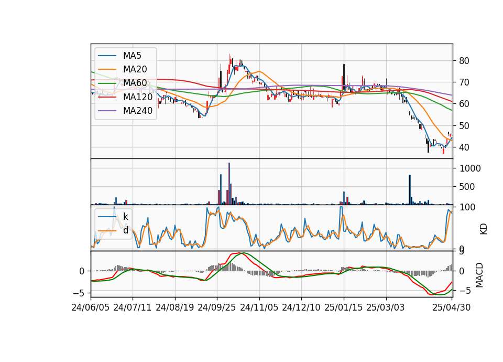Click the price axis value 60
Viewport: 503px width, 362px height.
click(464, 104)
